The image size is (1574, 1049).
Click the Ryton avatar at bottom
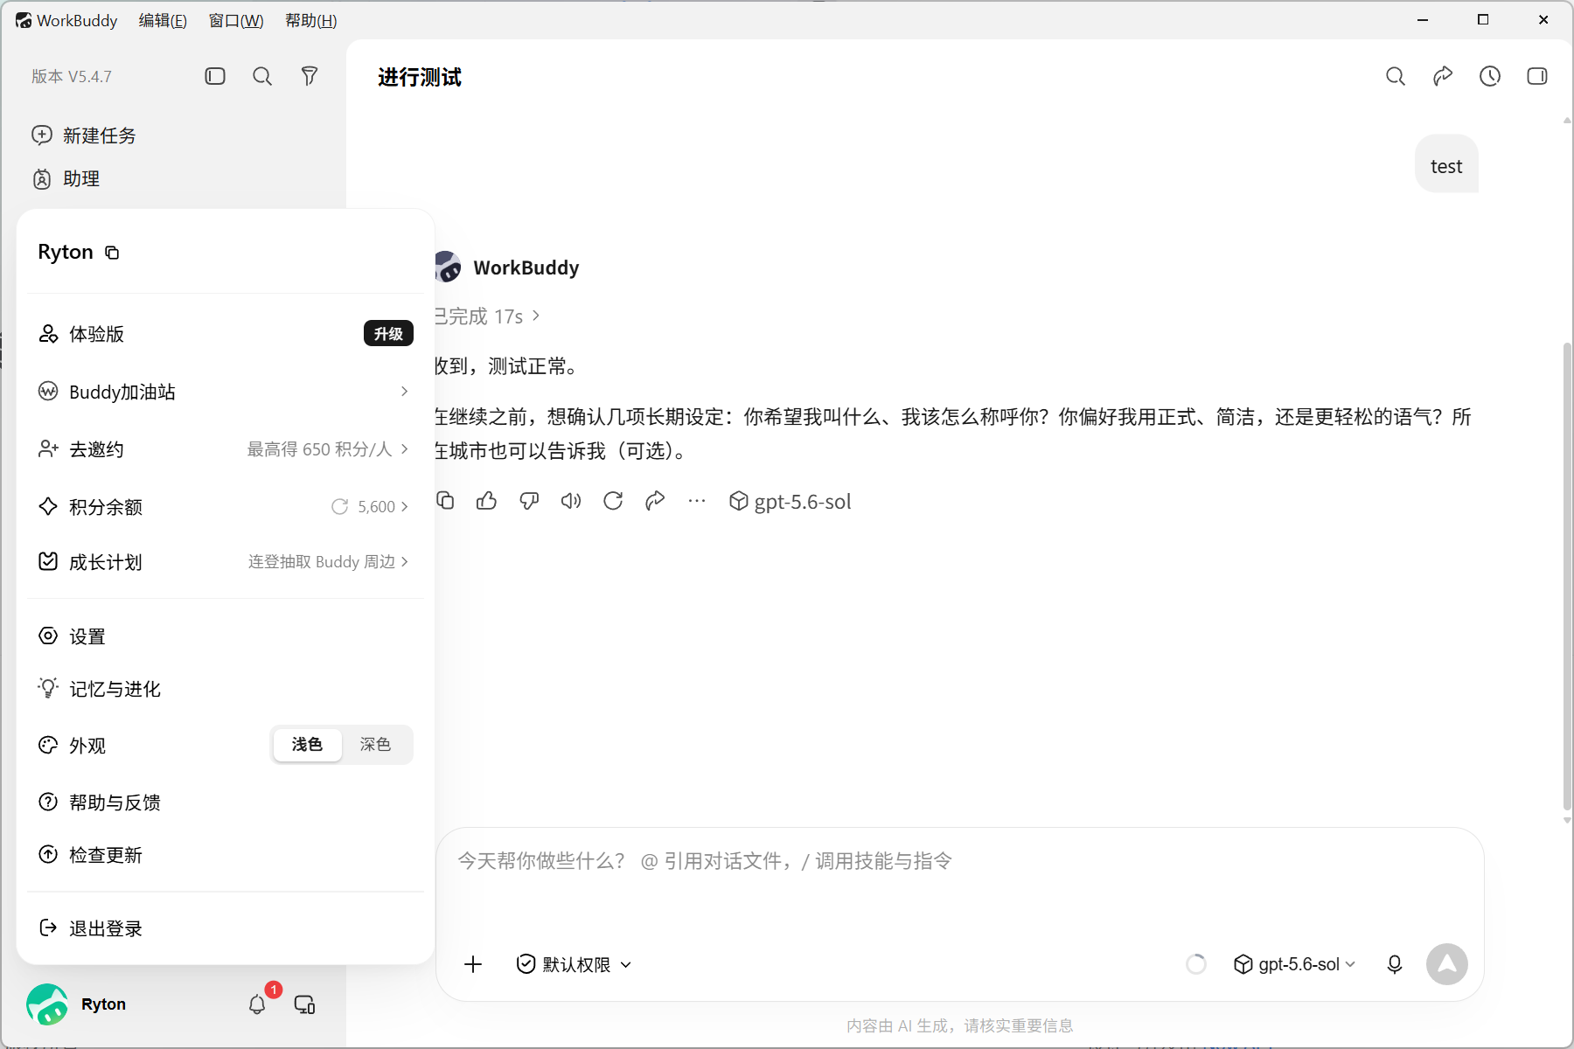tap(47, 1004)
